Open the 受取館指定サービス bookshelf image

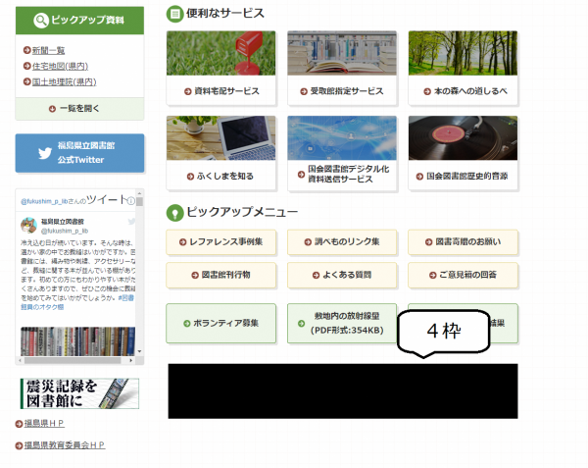tap(341, 54)
